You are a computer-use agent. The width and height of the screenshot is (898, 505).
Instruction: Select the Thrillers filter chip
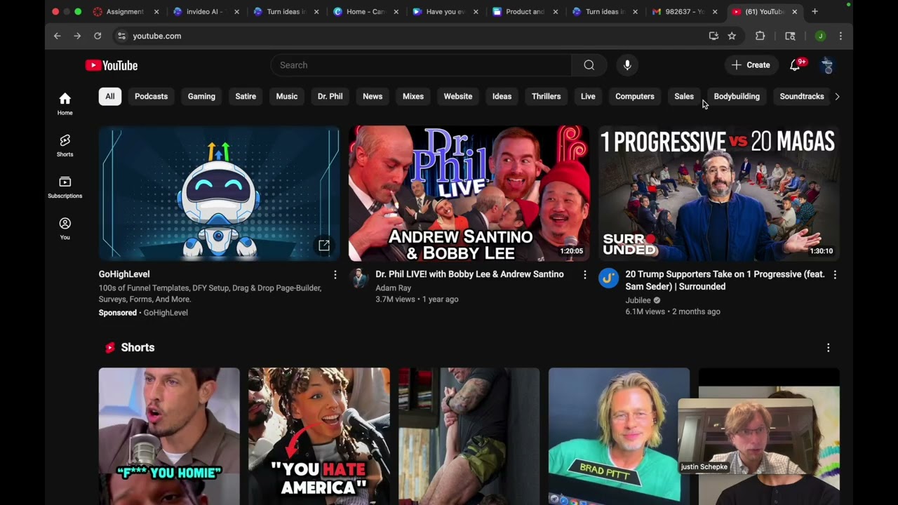coord(546,96)
